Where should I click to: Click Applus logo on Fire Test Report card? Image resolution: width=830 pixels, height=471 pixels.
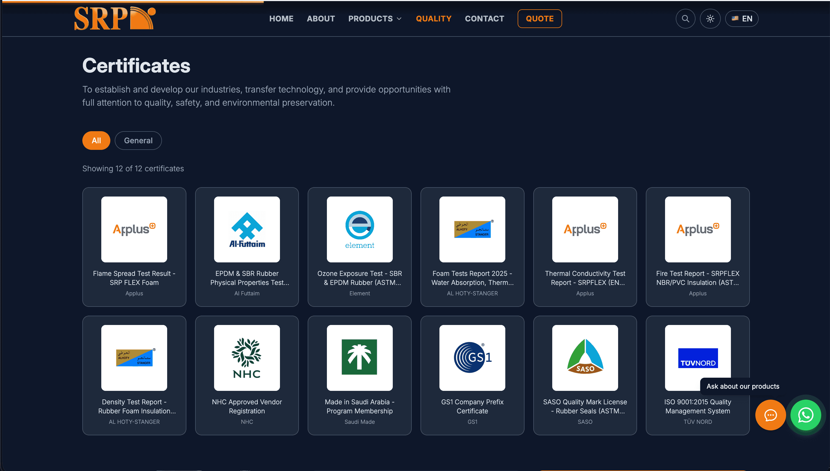[x=698, y=229]
